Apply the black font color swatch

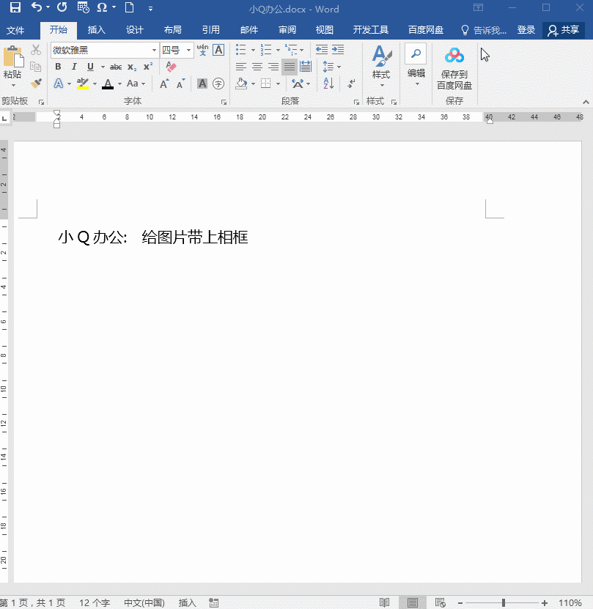[x=108, y=84]
